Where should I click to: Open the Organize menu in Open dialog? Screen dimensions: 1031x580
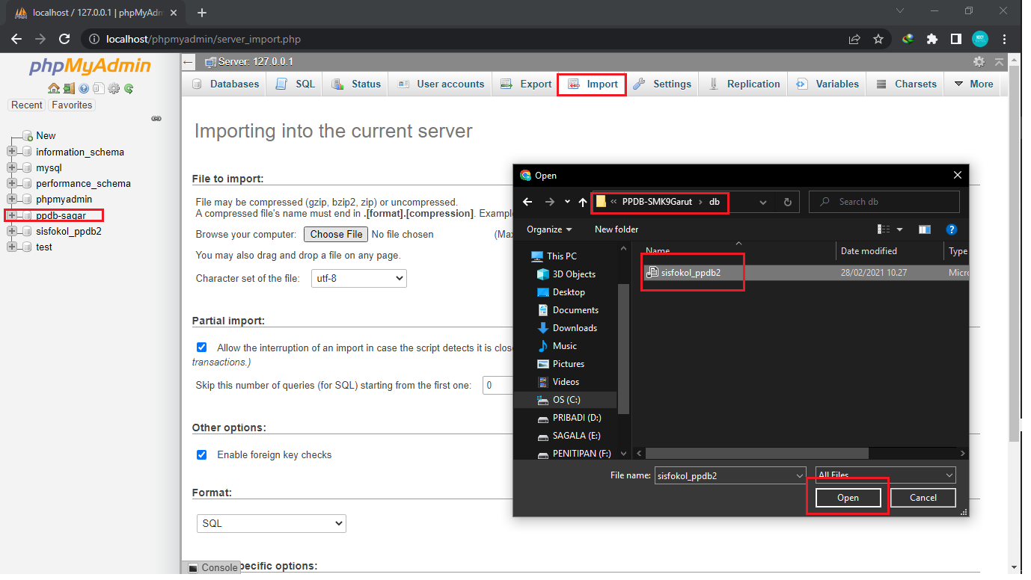(x=549, y=229)
